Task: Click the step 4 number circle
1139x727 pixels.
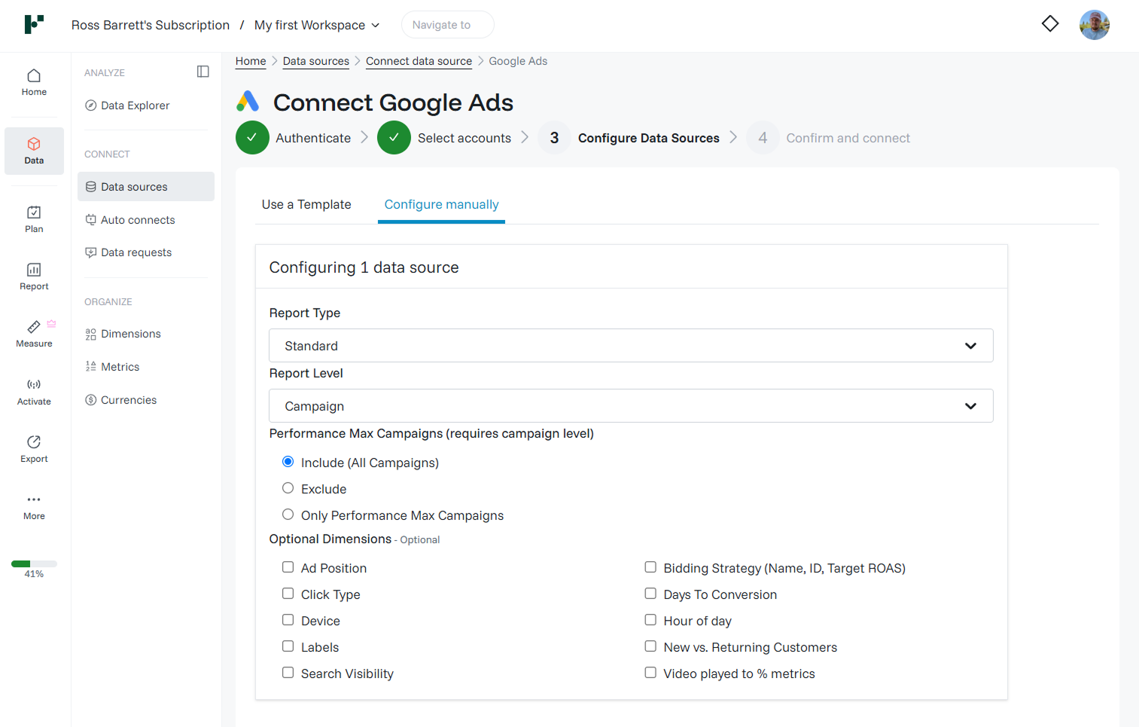Action: [763, 138]
